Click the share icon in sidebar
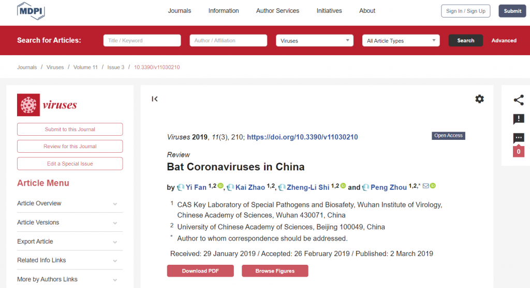The width and height of the screenshot is (530, 288). point(518,101)
